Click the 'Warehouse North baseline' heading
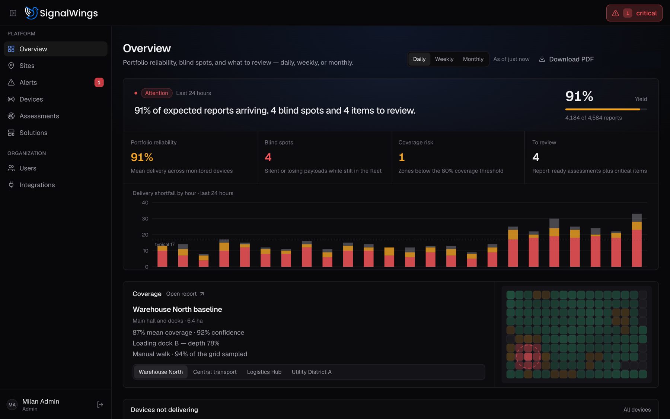This screenshot has height=419, width=670. tap(177, 310)
